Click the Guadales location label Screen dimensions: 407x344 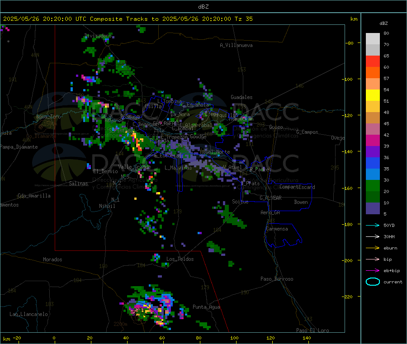(x=241, y=97)
